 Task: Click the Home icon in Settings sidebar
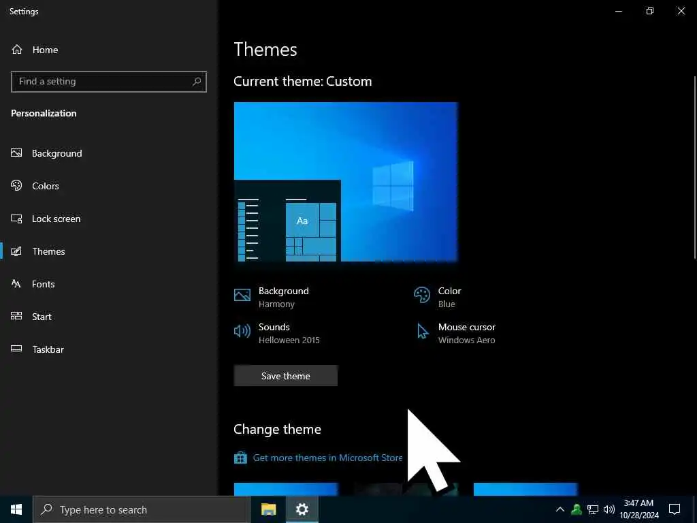(x=17, y=49)
